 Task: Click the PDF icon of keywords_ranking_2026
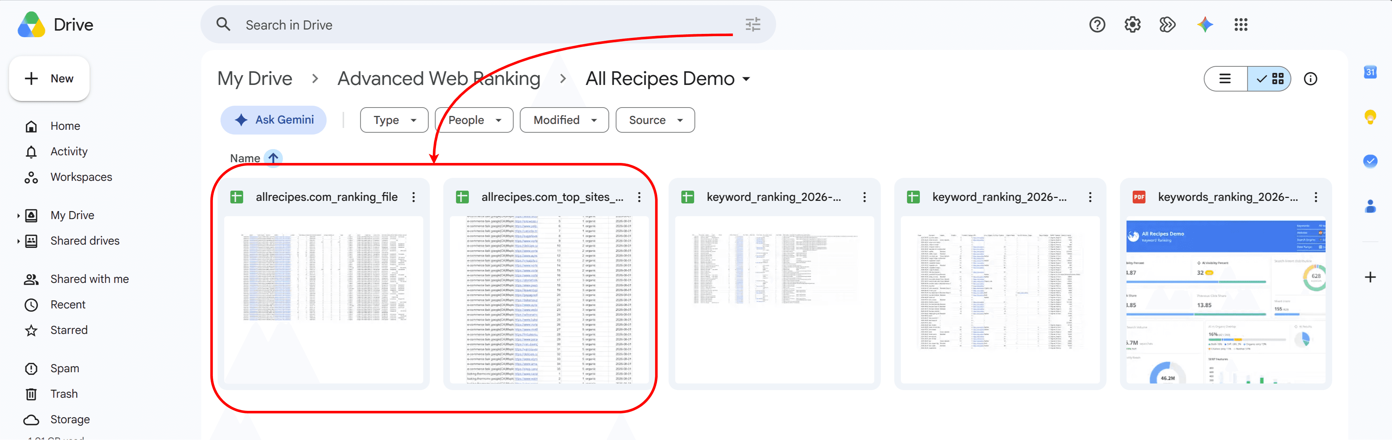1139,197
